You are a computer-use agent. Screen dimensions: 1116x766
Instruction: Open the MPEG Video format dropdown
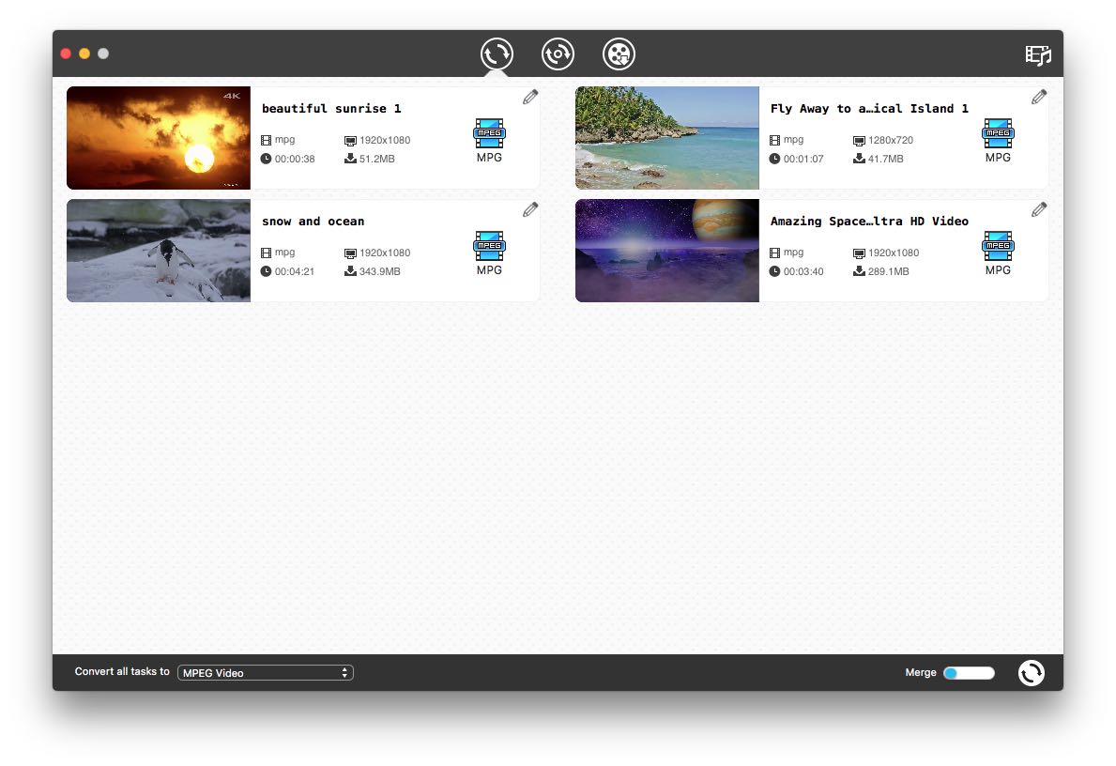(266, 673)
